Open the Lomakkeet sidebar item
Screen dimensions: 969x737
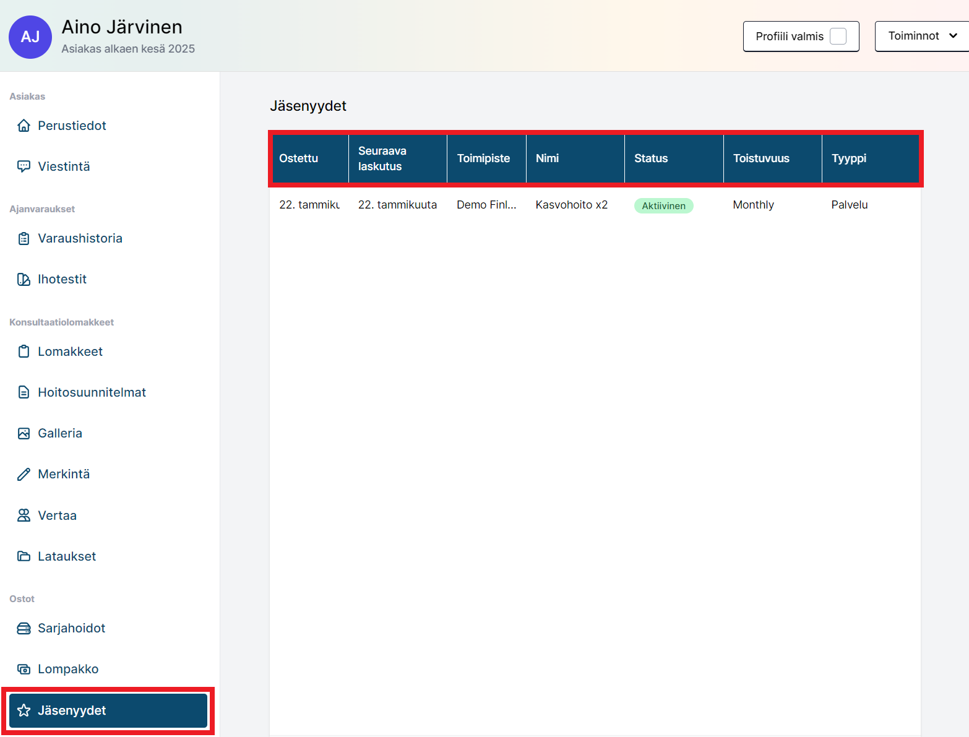pos(70,351)
